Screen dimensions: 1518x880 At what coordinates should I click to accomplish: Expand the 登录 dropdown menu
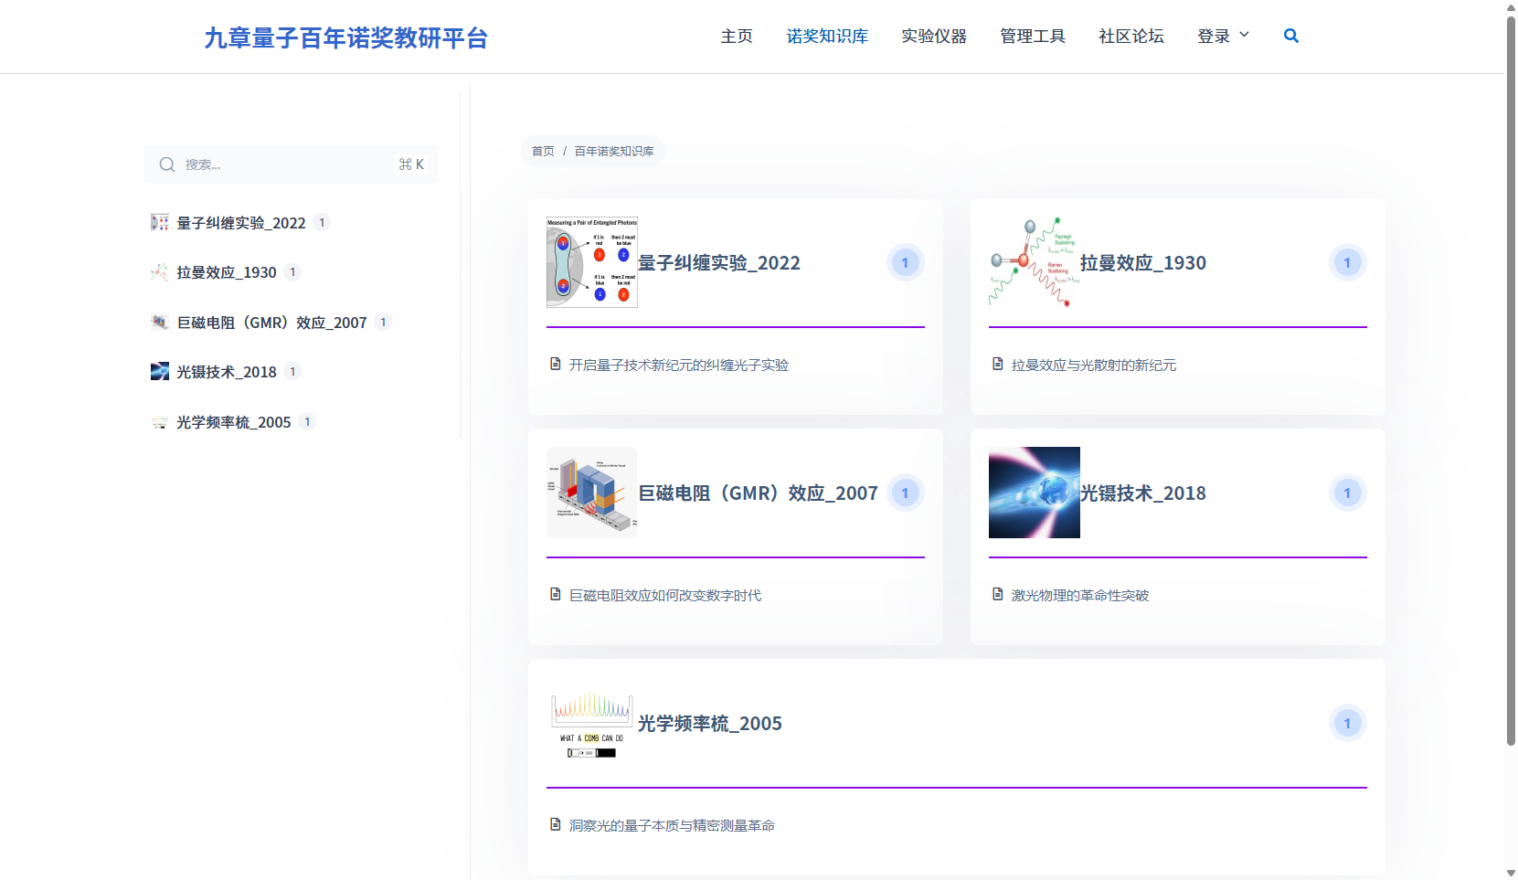(x=1223, y=36)
